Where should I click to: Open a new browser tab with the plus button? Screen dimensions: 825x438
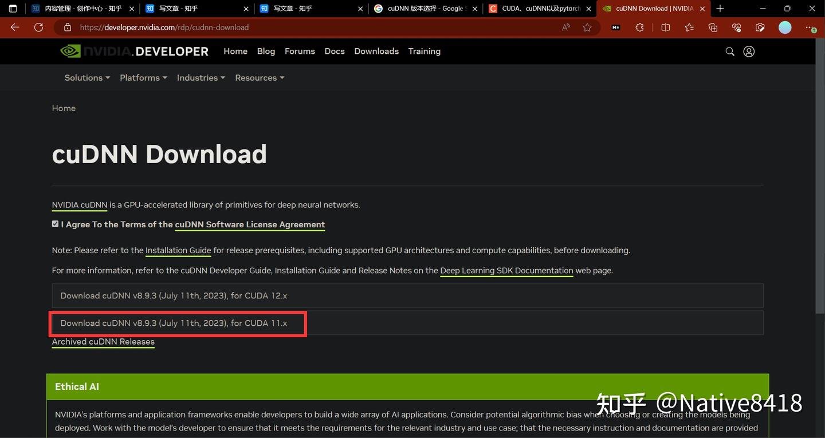click(x=720, y=9)
